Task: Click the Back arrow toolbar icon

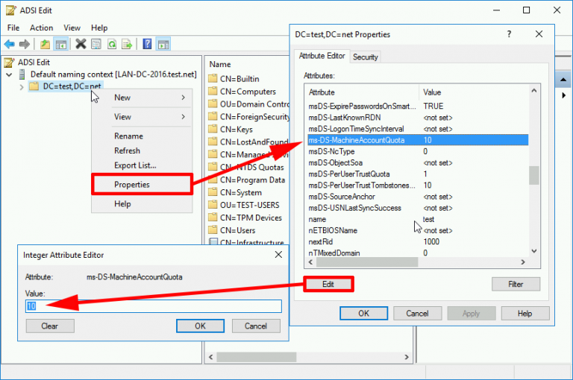Action: click(x=10, y=44)
